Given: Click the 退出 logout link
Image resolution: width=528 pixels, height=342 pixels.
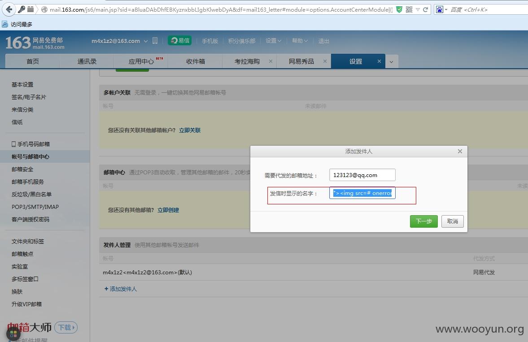Looking at the screenshot, I should click(x=323, y=41).
